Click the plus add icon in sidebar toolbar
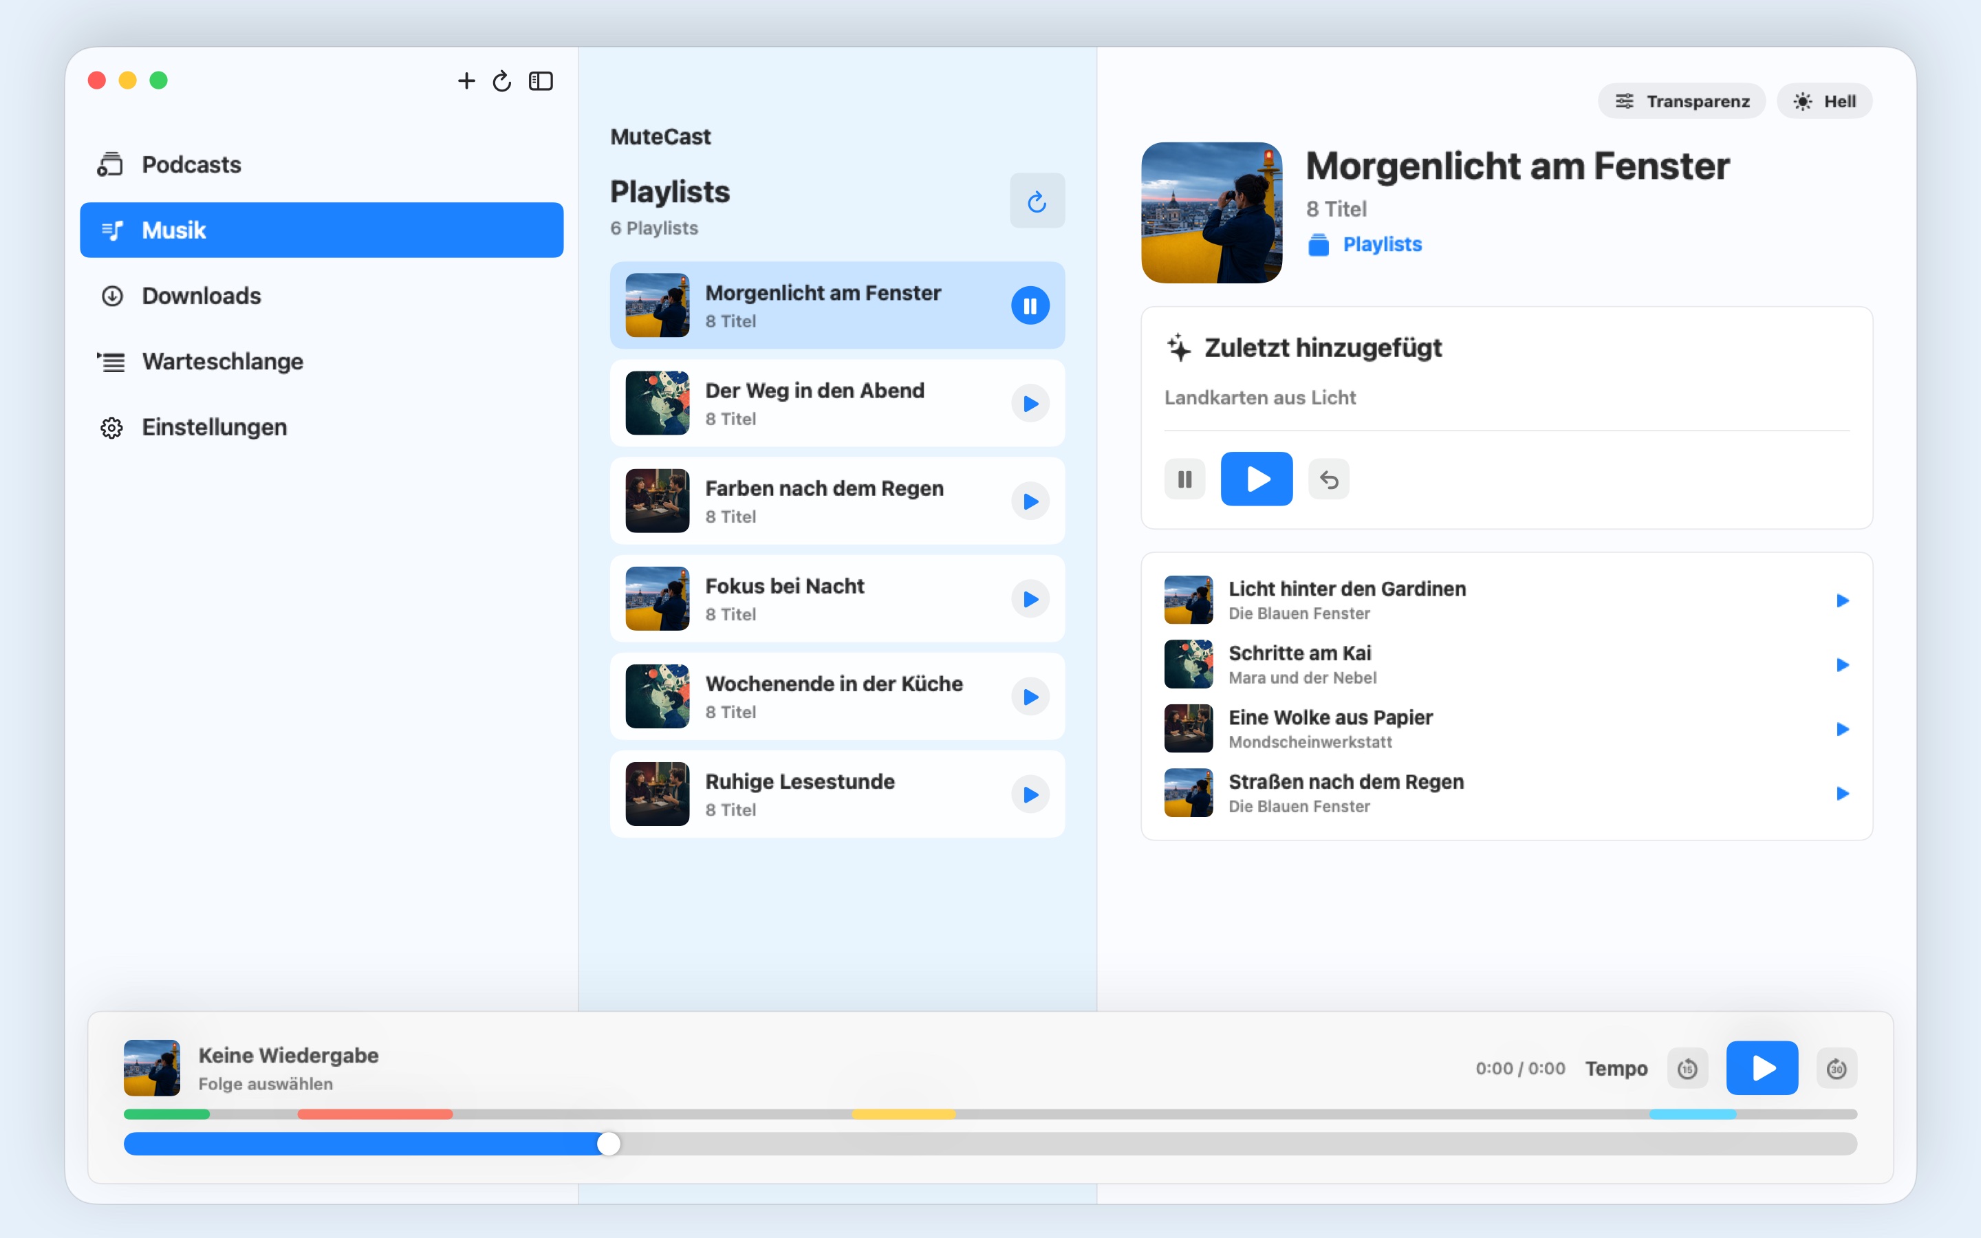This screenshot has height=1238, width=1981. tap(466, 80)
